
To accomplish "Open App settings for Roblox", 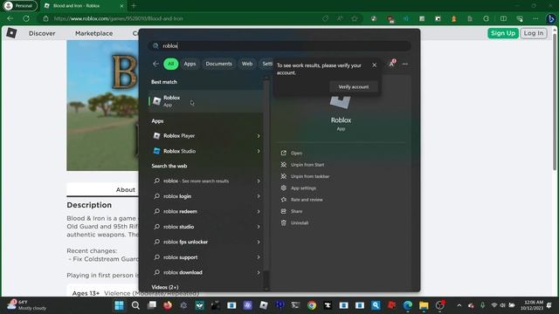I will [303, 188].
